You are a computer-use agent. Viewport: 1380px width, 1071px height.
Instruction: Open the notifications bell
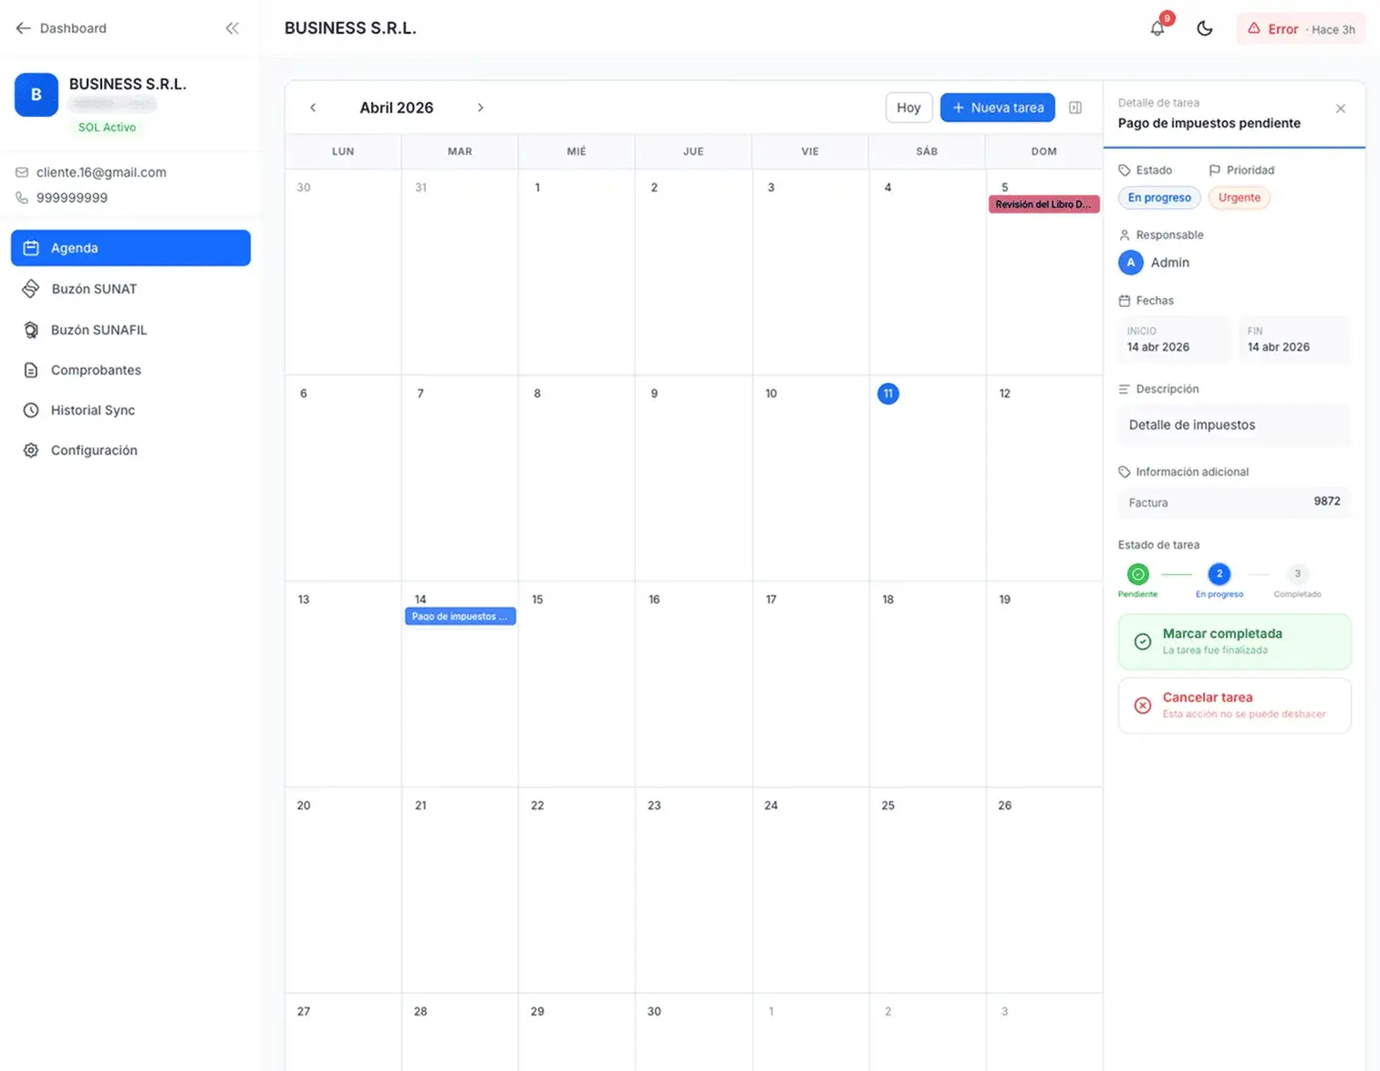pyautogui.click(x=1157, y=27)
